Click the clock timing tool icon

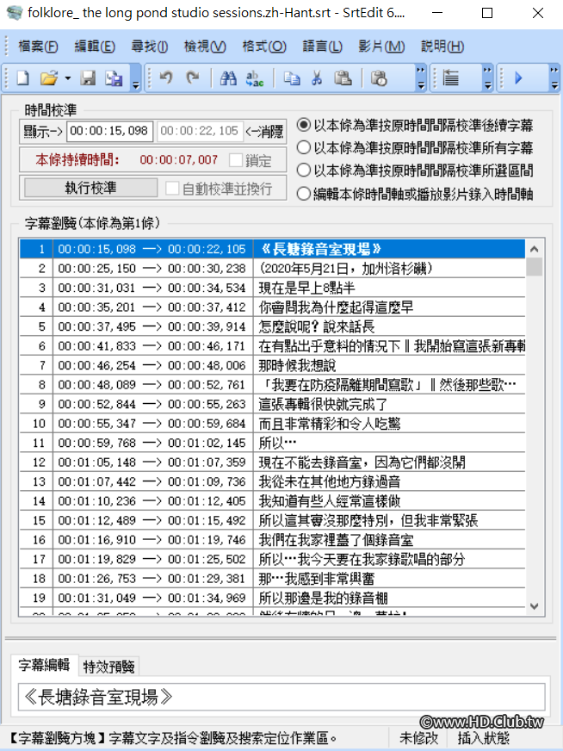[x=379, y=78]
